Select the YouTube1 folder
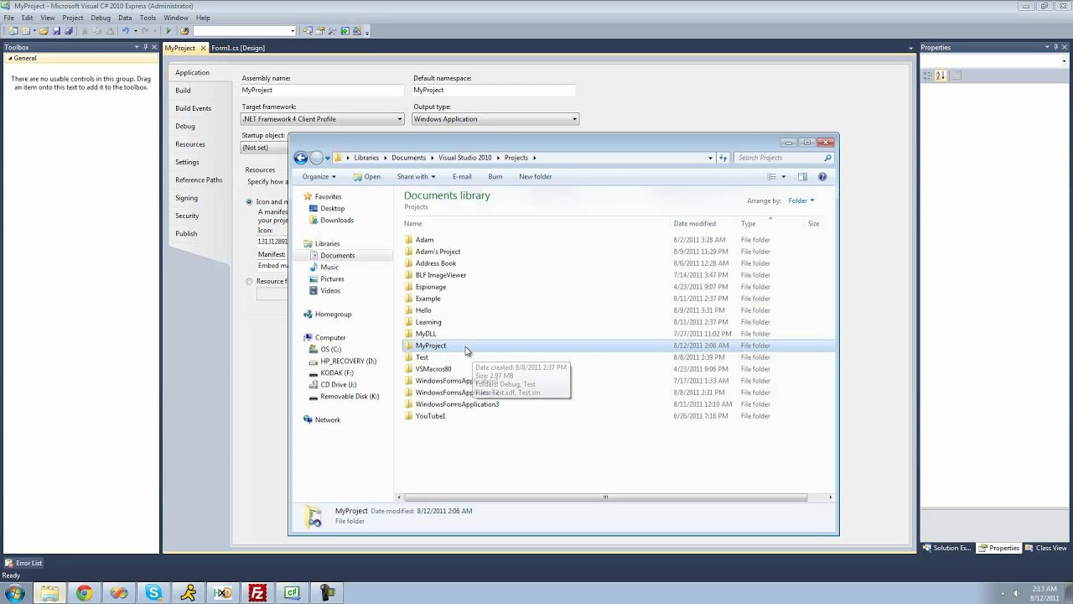 click(430, 416)
